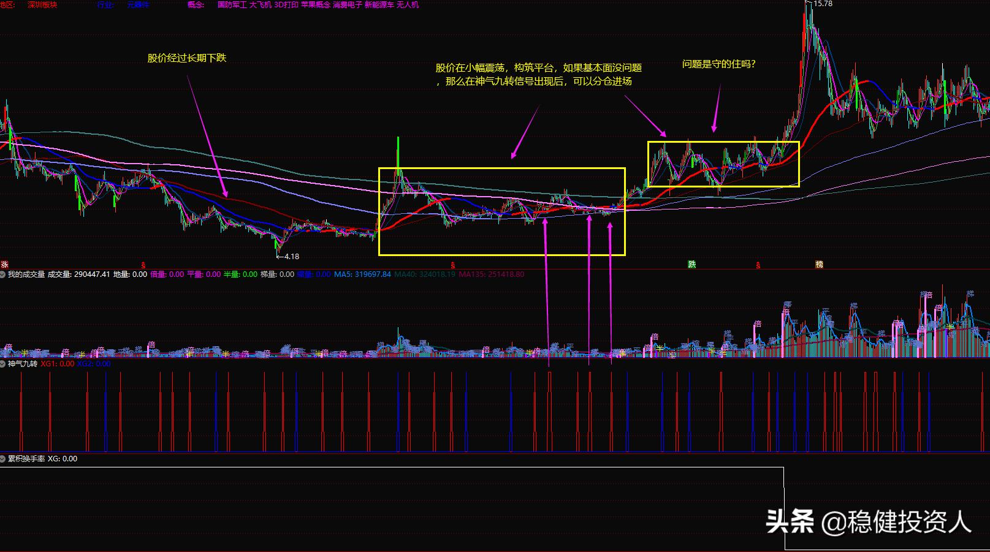Click the 4.18 lowest price label
This screenshot has height=552, width=990.
point(292,257)
